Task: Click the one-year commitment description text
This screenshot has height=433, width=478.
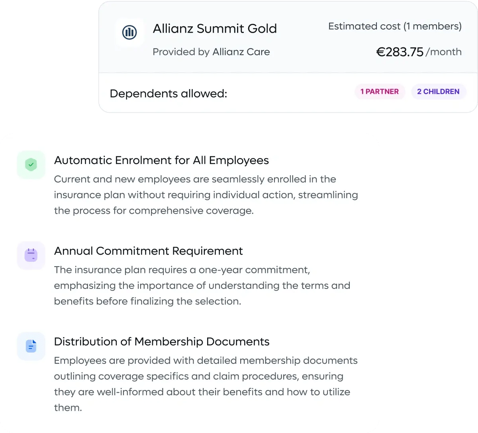Action: (x=202, y=285)
